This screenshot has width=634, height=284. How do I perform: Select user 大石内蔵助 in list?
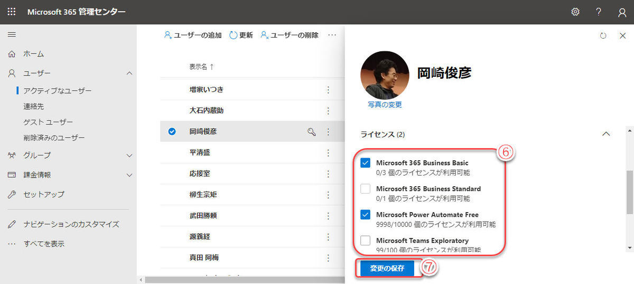(206, 111)
